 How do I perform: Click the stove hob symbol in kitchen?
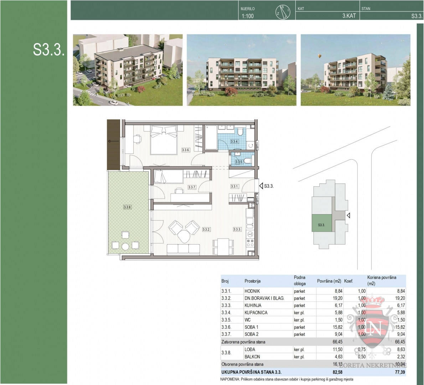pyautogui.click(x=250, y=243)
